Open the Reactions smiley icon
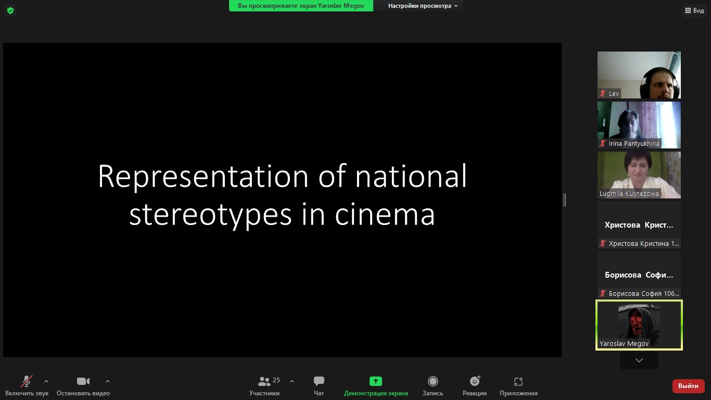The image size is (711, 400). (475, 382)
